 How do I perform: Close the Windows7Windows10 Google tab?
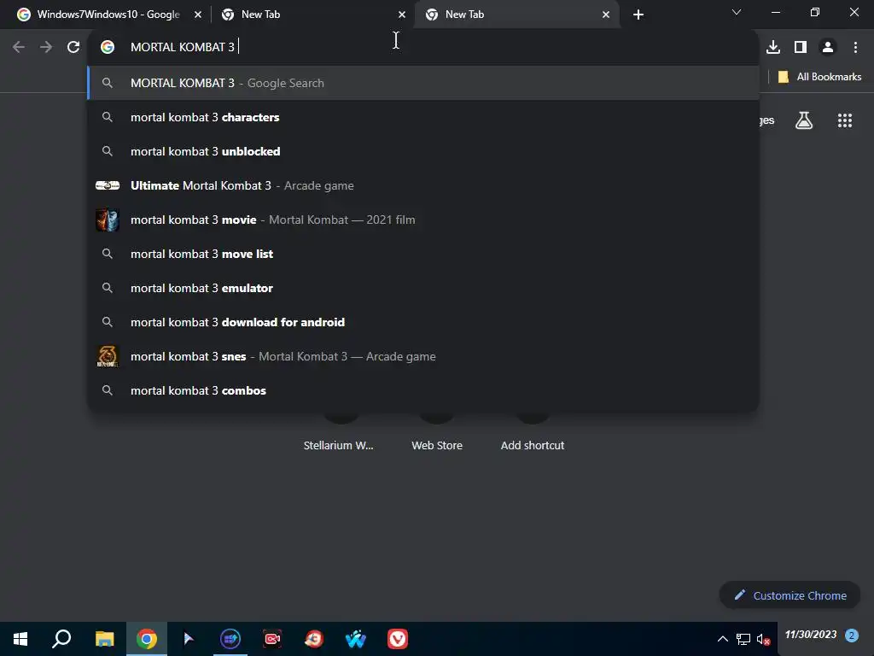coord(198,15)
